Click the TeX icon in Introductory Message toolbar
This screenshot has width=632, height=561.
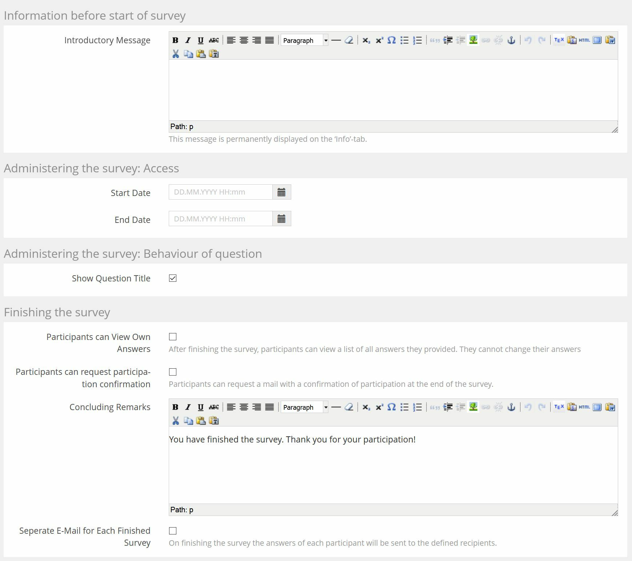(x=559, y=40)
